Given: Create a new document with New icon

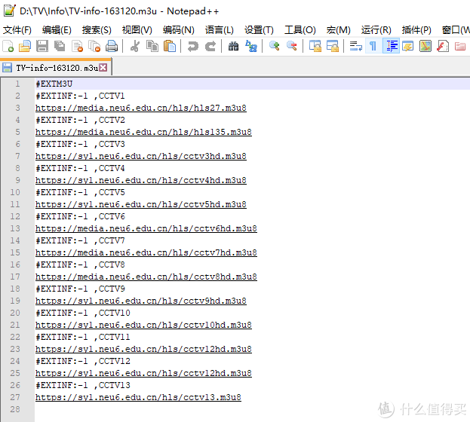Looking at the screenshot, I should coord(8,47).
